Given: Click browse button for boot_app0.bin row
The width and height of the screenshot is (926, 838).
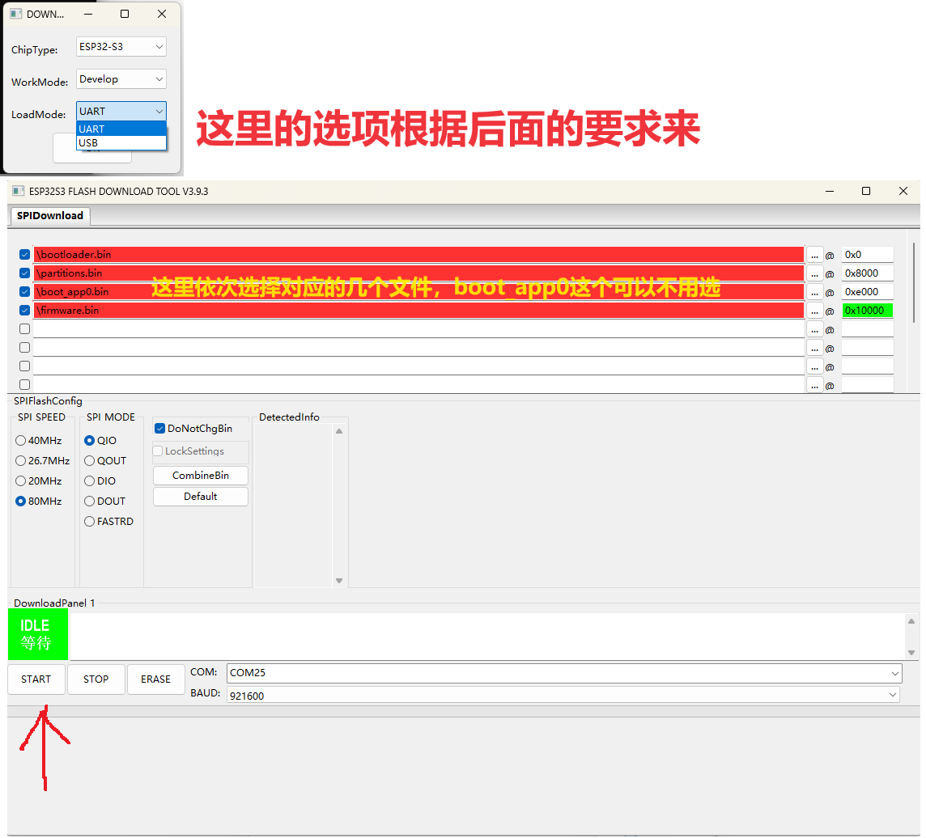Looking at the screenshot, I should click(814, 292).
